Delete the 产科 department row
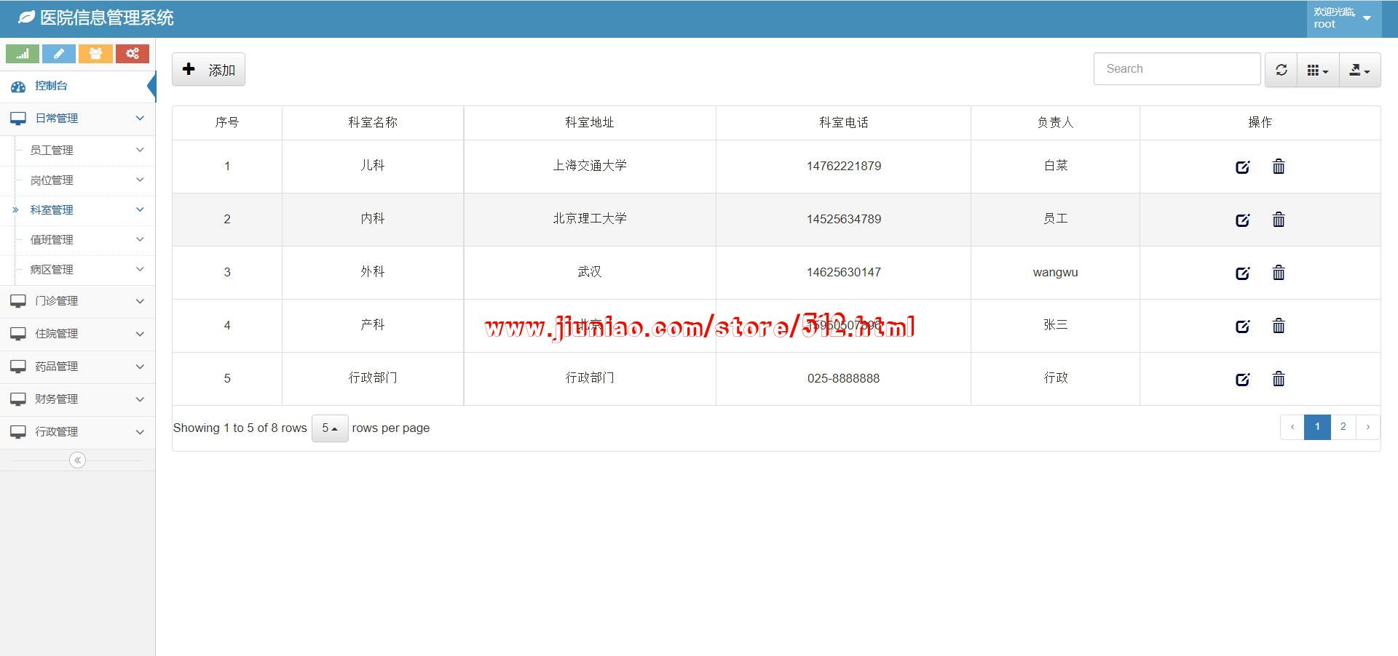Screen dimensions: 1398x656 point(1279,326)
